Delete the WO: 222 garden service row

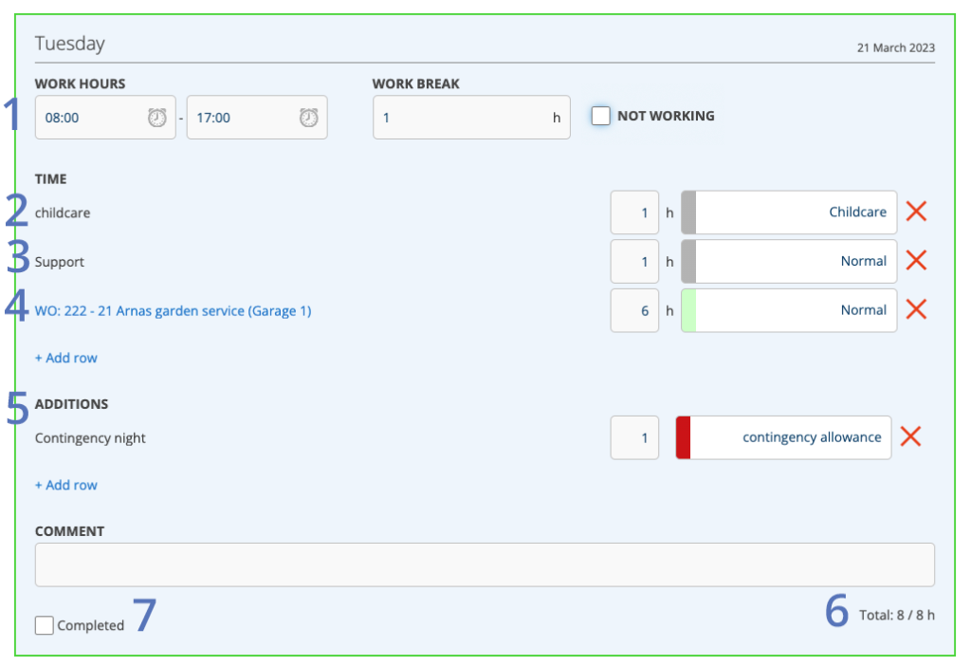point(915,309)
